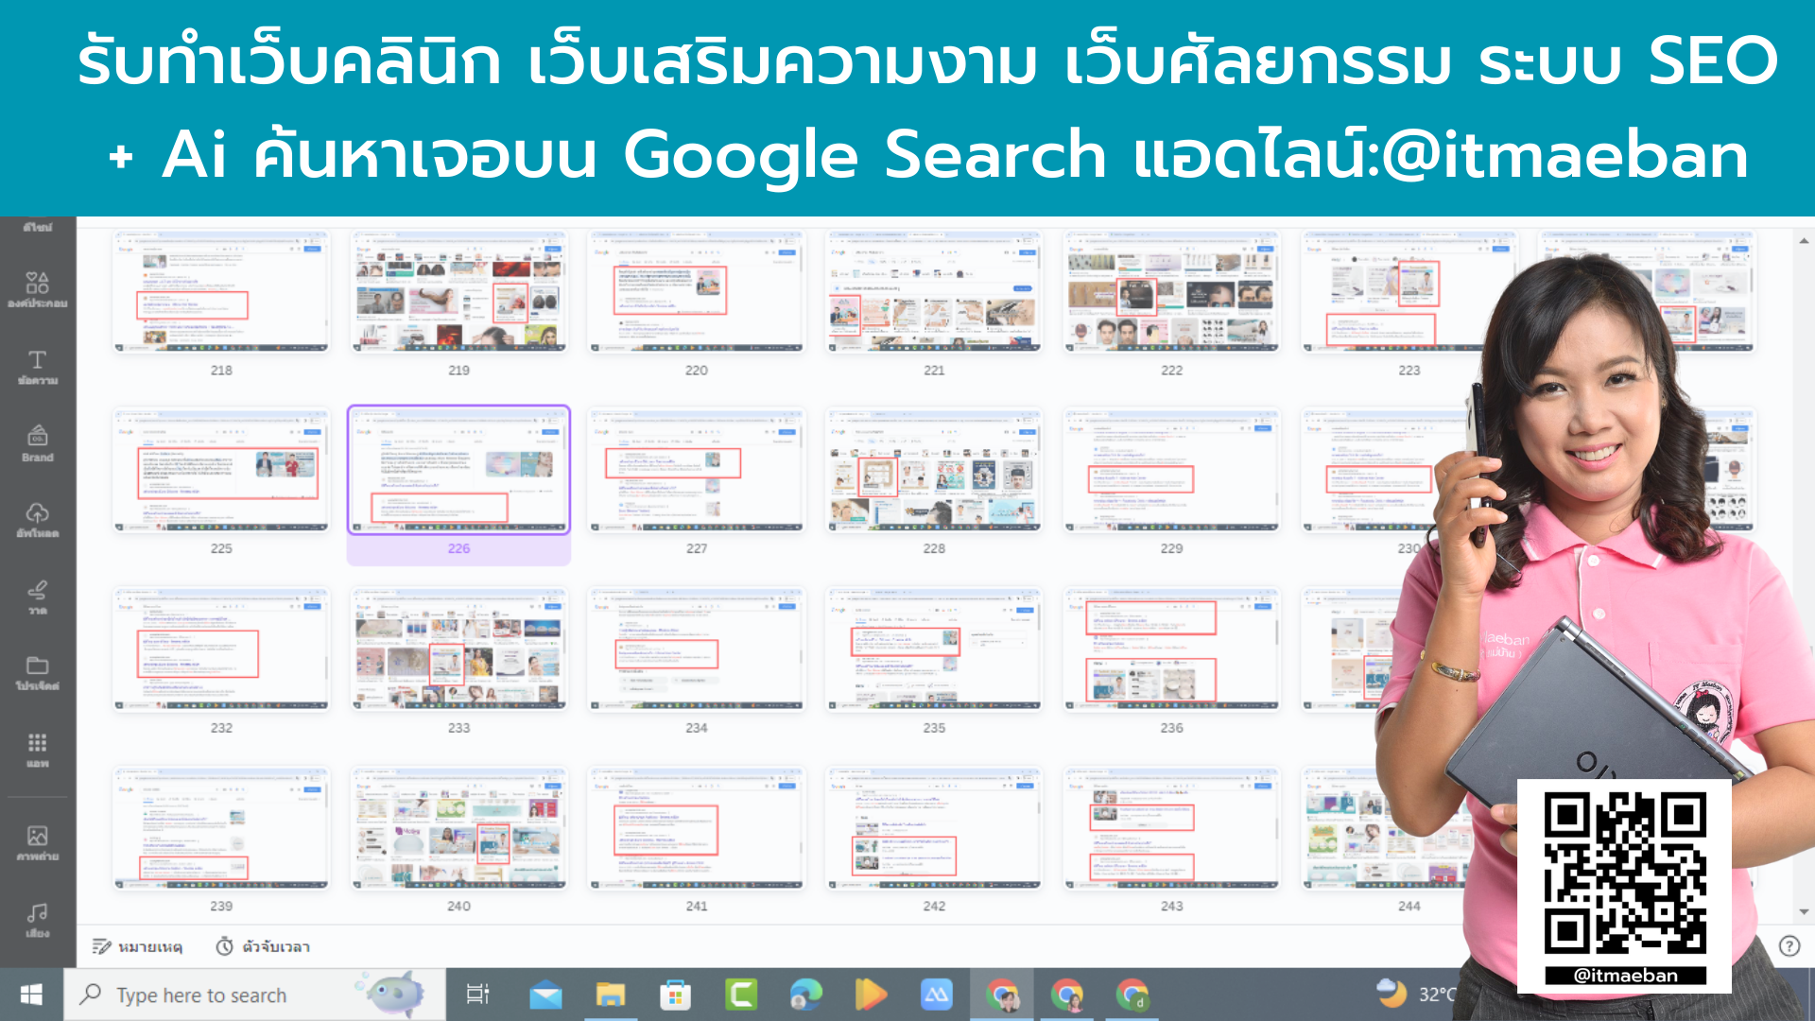The image size is (1815, 1021).
Task: Open the ตัวจับเวลา (Timer) button
Action: coord(263,946)
